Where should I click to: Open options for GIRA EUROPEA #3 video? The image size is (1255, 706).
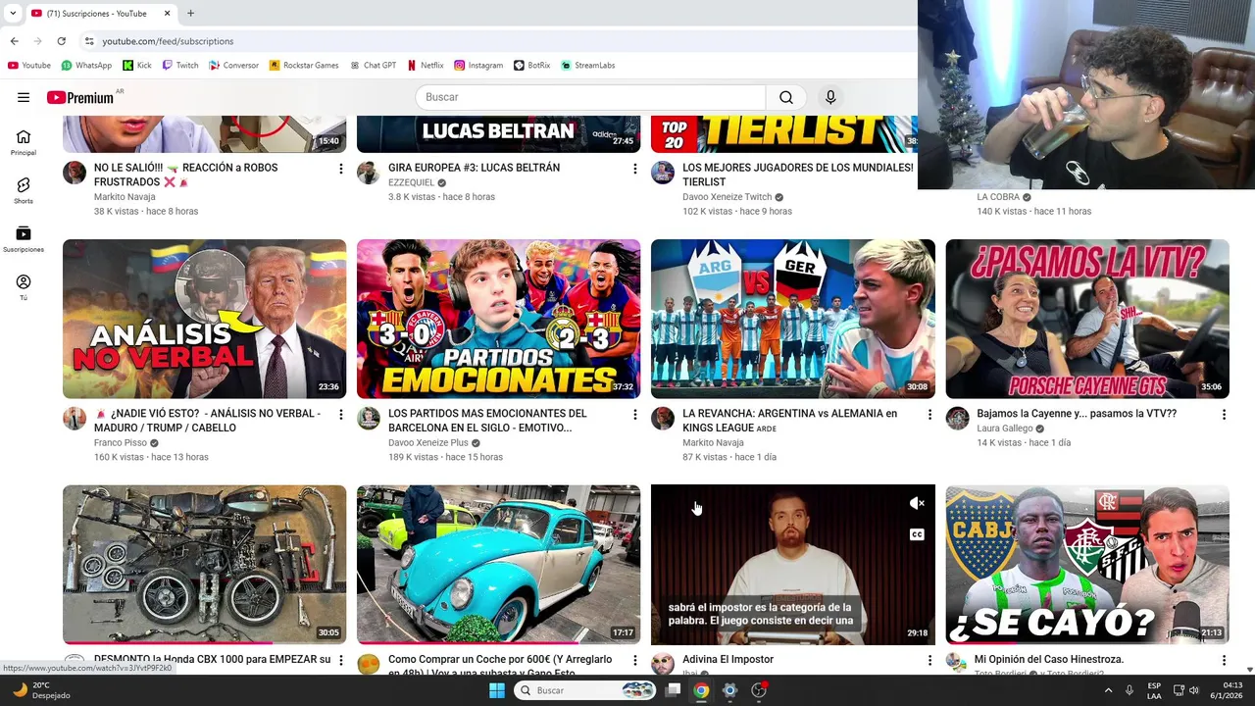(635, 170)
